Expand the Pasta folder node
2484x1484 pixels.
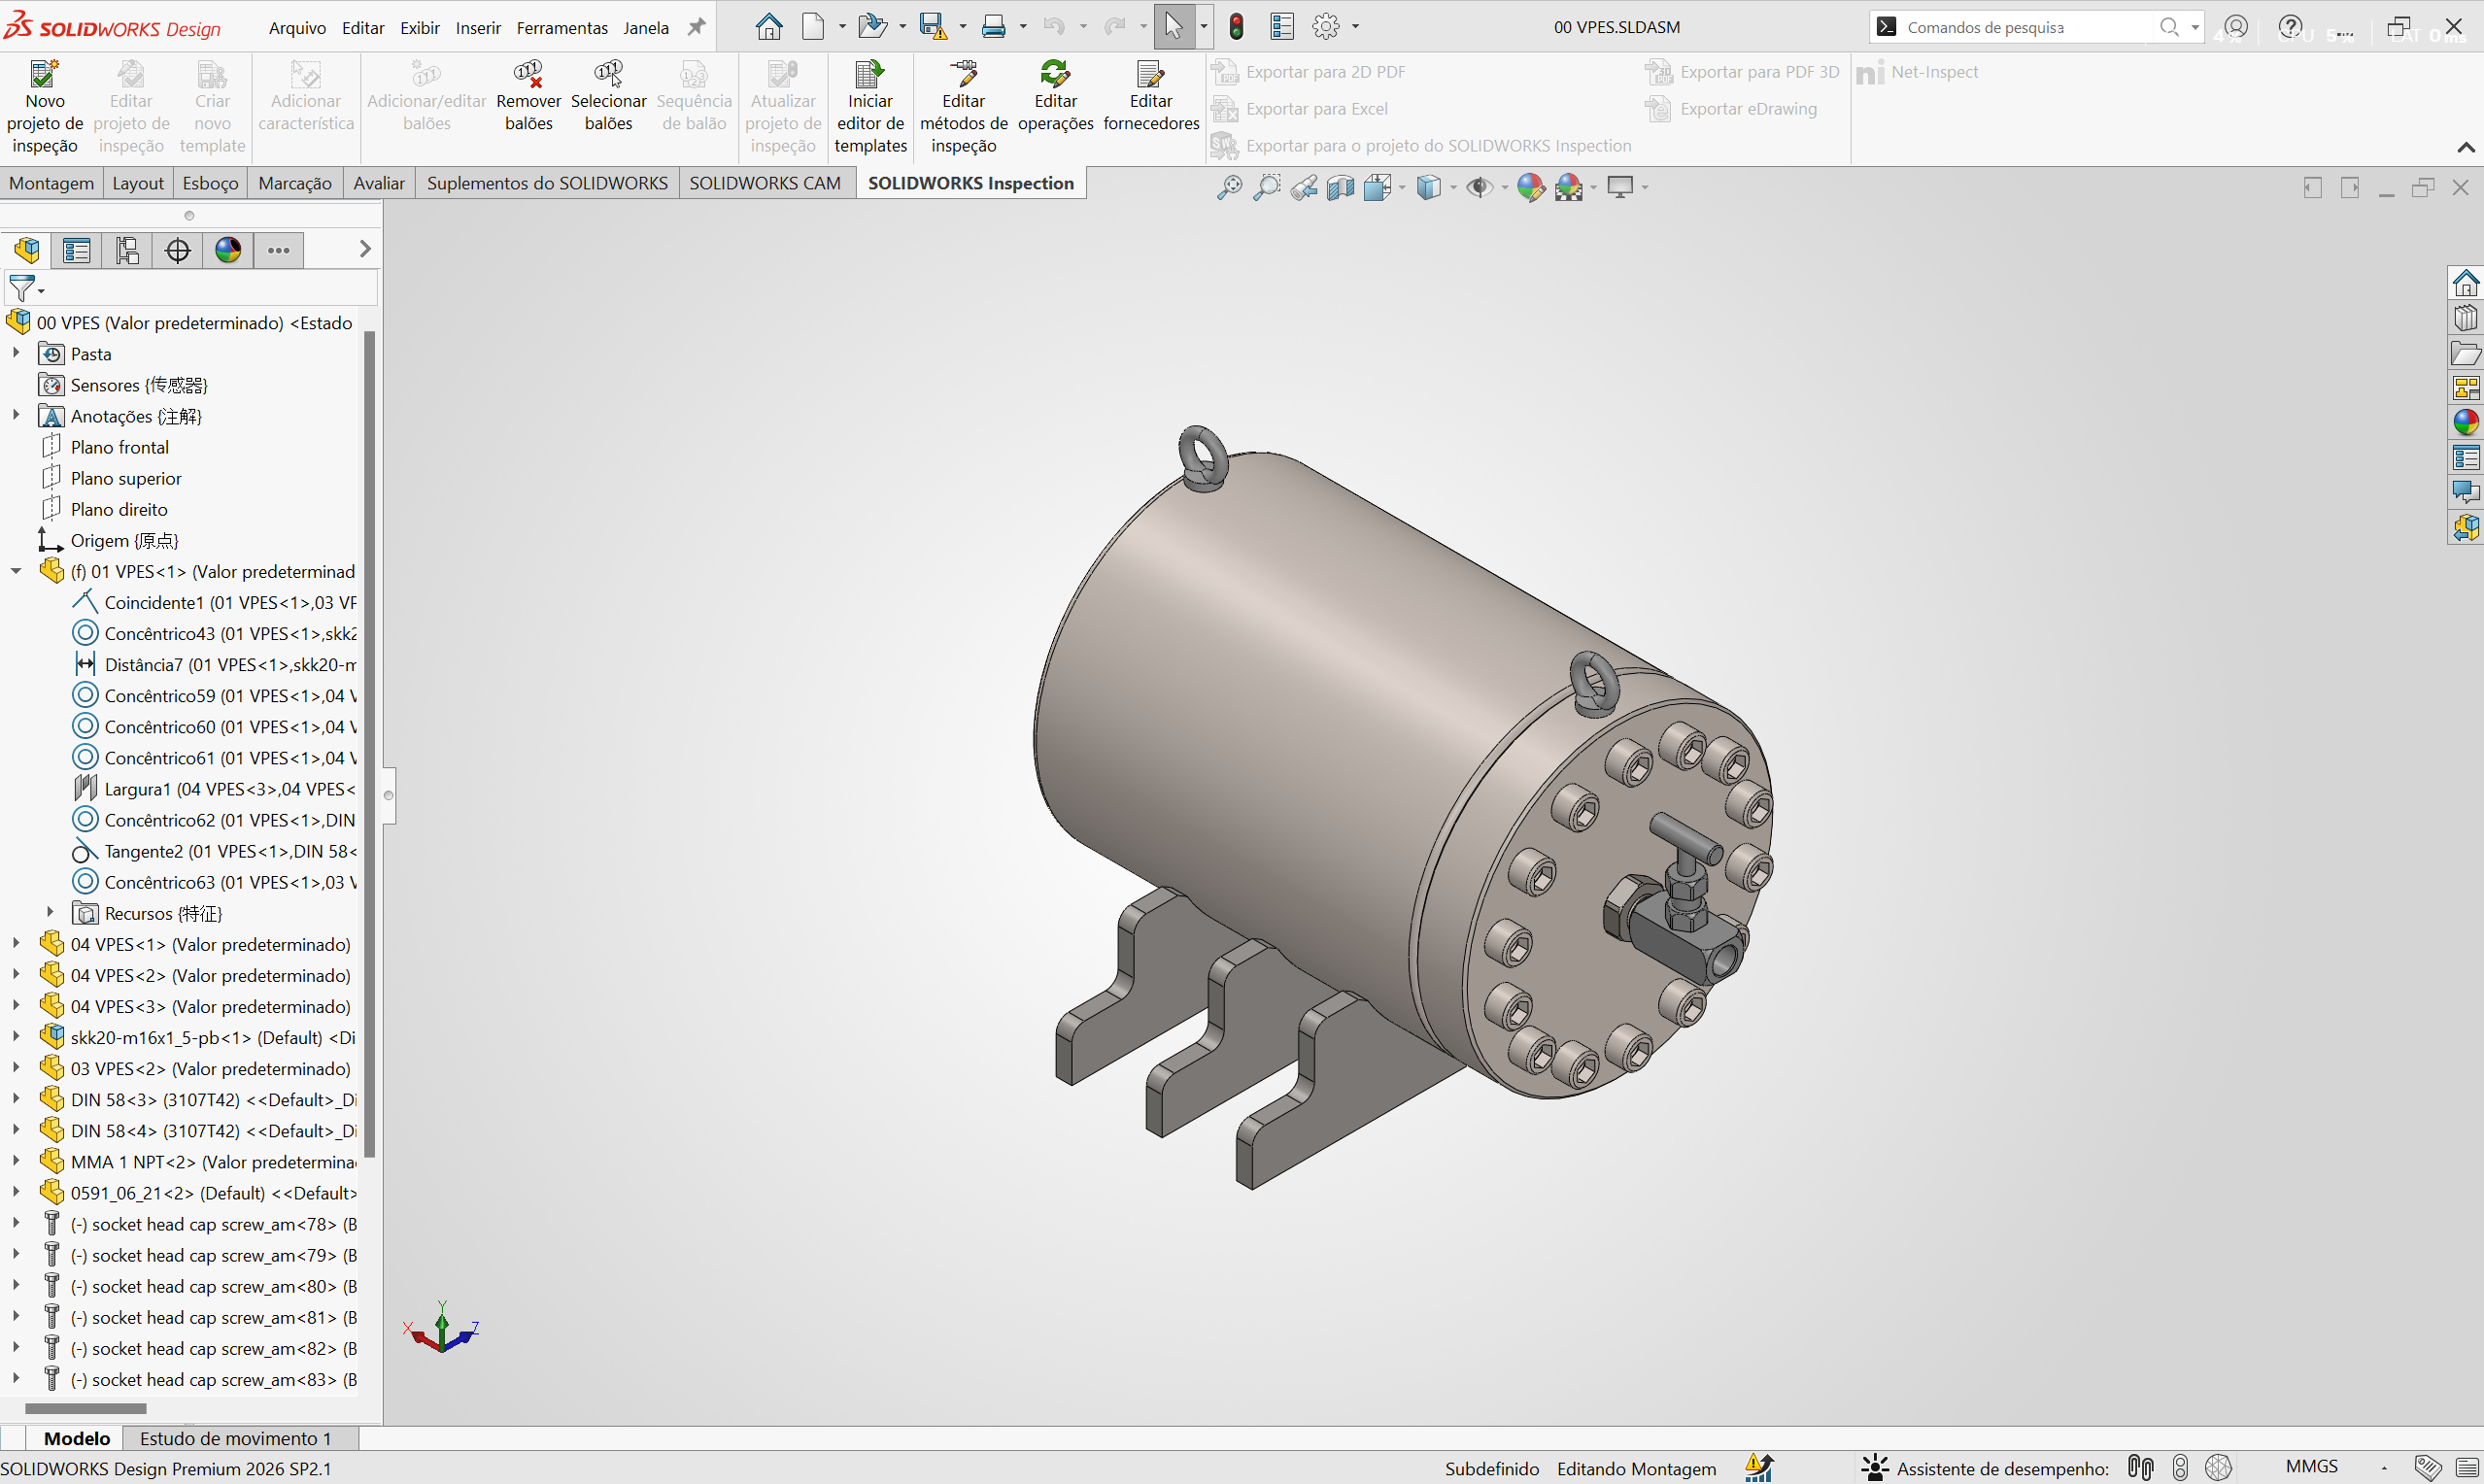[x=16, y=353]
